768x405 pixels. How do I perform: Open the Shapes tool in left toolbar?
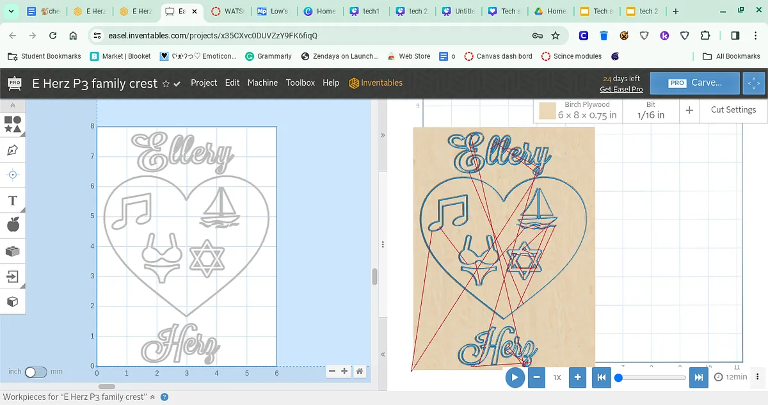[12, 124]
